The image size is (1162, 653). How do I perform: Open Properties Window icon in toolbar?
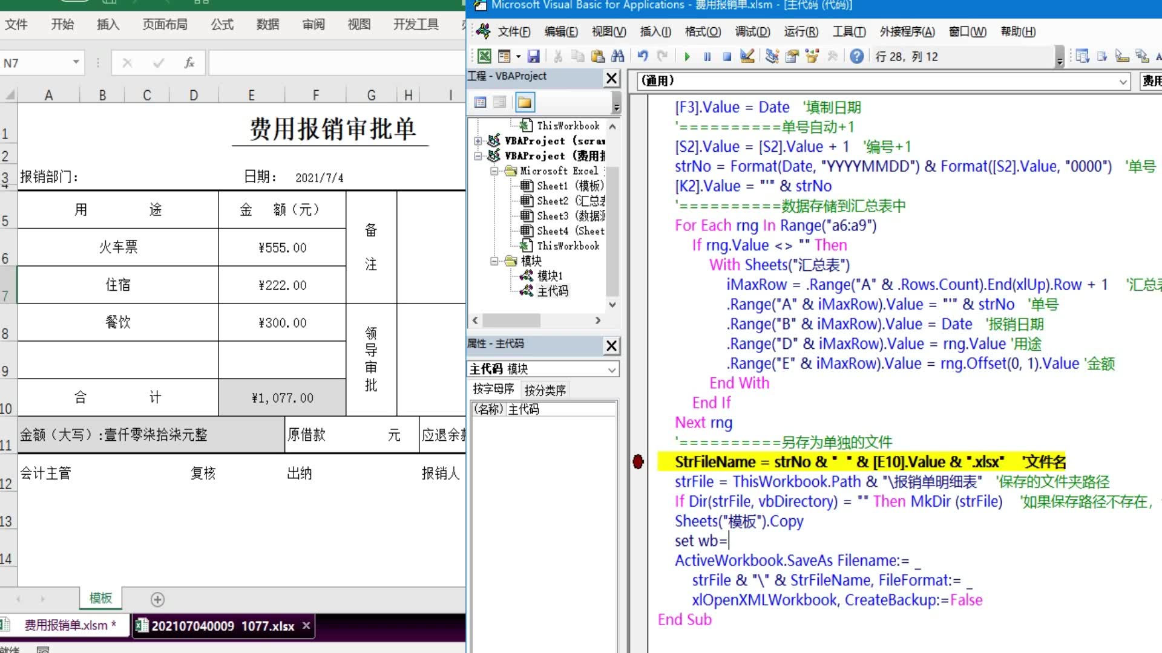792,56
